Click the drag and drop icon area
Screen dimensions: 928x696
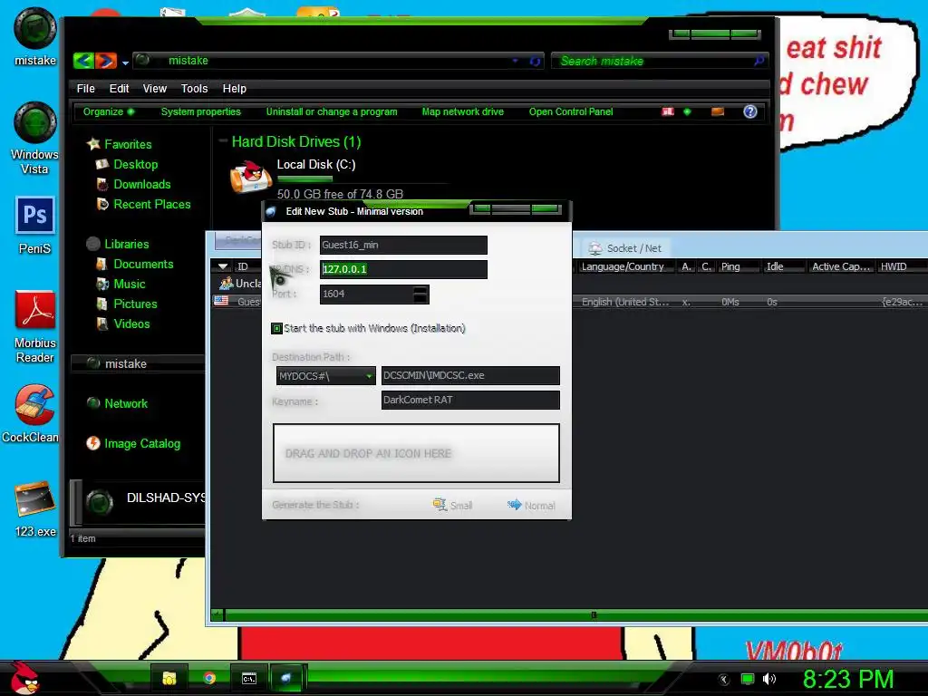(416, 453)
